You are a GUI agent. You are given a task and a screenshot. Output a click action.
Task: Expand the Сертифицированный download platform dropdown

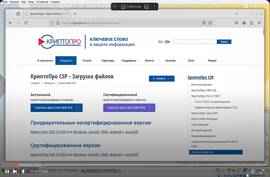click(152, 108)
